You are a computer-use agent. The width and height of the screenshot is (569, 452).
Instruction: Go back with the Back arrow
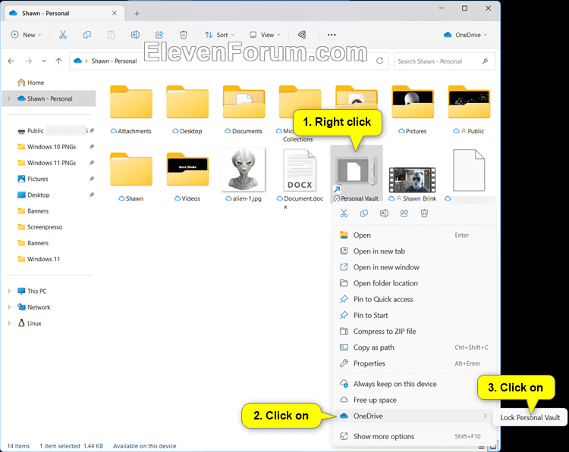(x=11, y=61)
